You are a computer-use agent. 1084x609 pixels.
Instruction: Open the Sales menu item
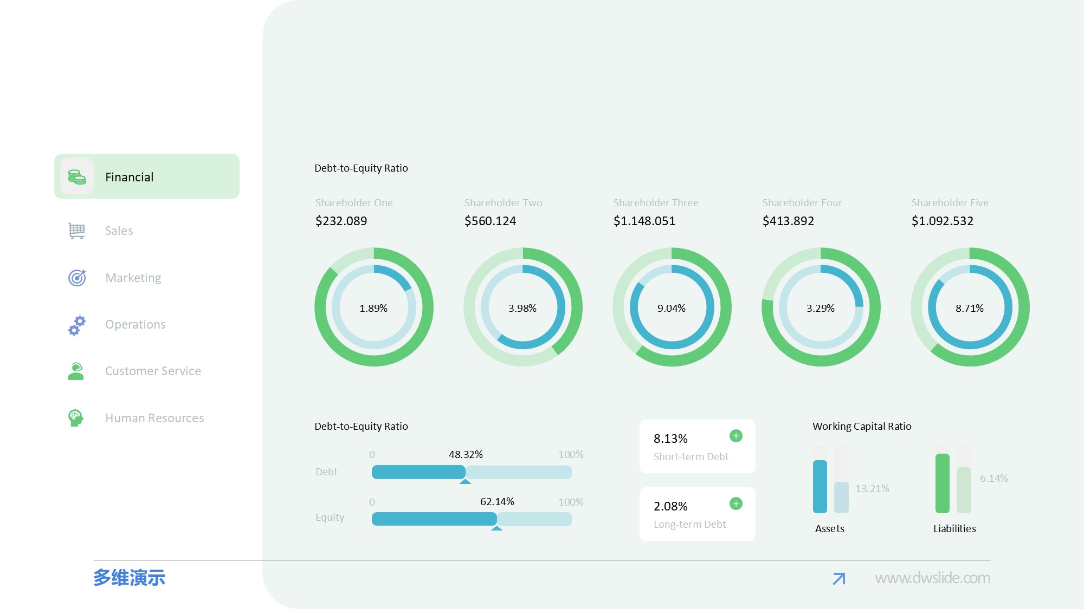pos(119,231)
